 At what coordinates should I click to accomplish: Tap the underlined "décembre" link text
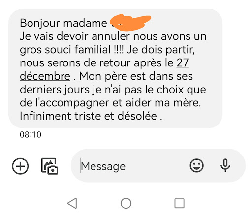tap(45, 76)
